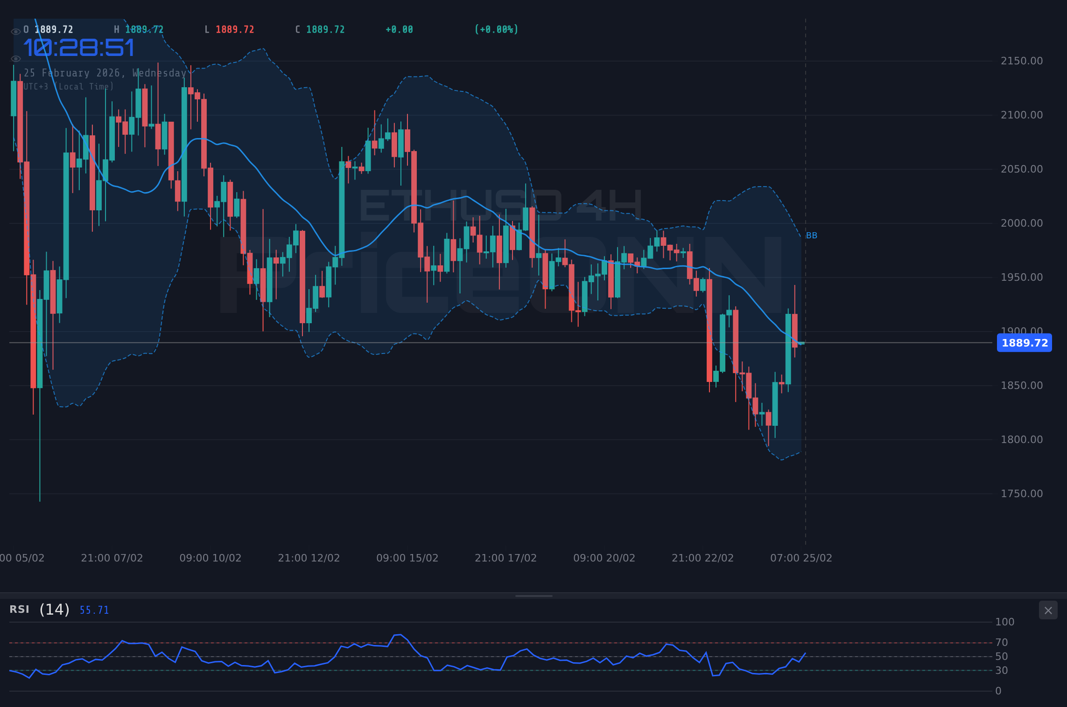1067x707 pixels.
Task: Click the 2150.00 price axis label
Action: coord(1021,61)
